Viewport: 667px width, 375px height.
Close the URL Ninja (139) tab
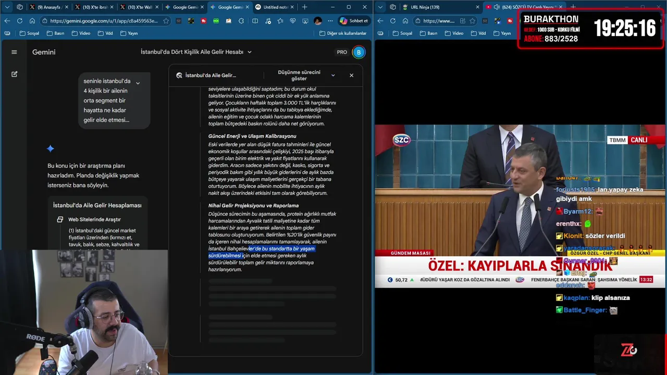coord(477,7)
